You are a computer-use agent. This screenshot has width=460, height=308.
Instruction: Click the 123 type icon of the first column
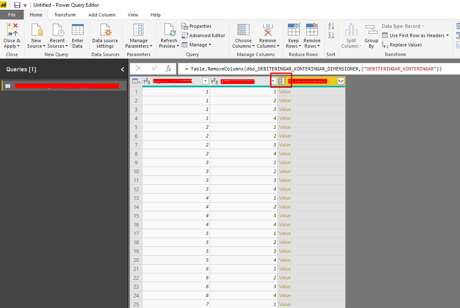[147, 81]
